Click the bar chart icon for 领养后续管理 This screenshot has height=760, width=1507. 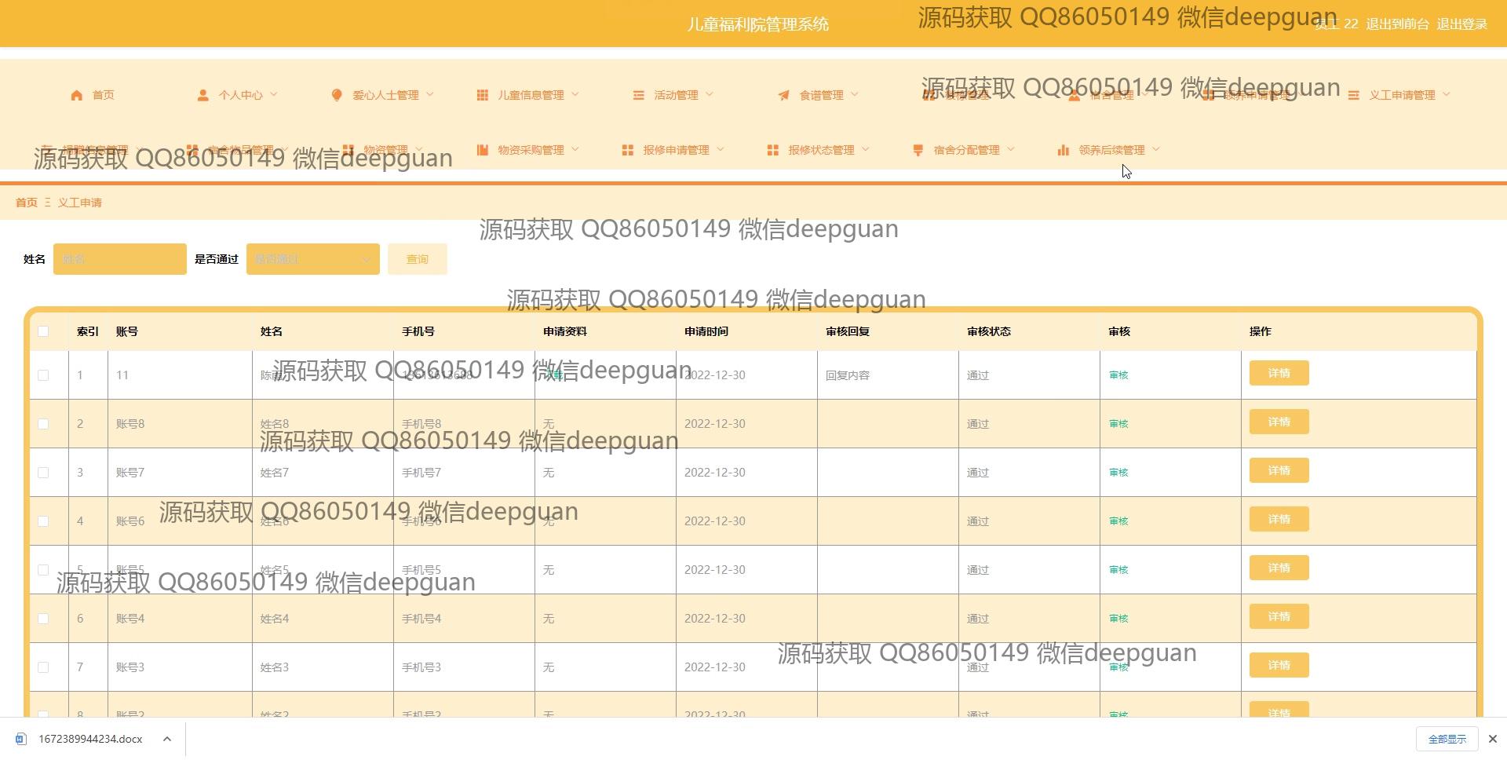1063,150
